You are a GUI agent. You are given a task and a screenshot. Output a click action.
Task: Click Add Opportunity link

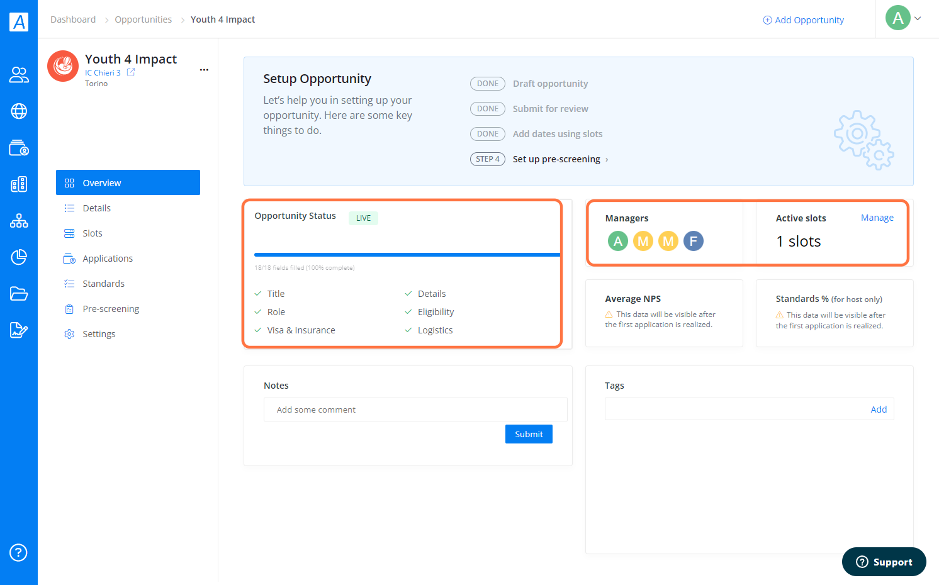point(803,20)
